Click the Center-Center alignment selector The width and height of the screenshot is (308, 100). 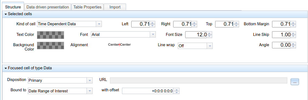click(x=120, y=45)
